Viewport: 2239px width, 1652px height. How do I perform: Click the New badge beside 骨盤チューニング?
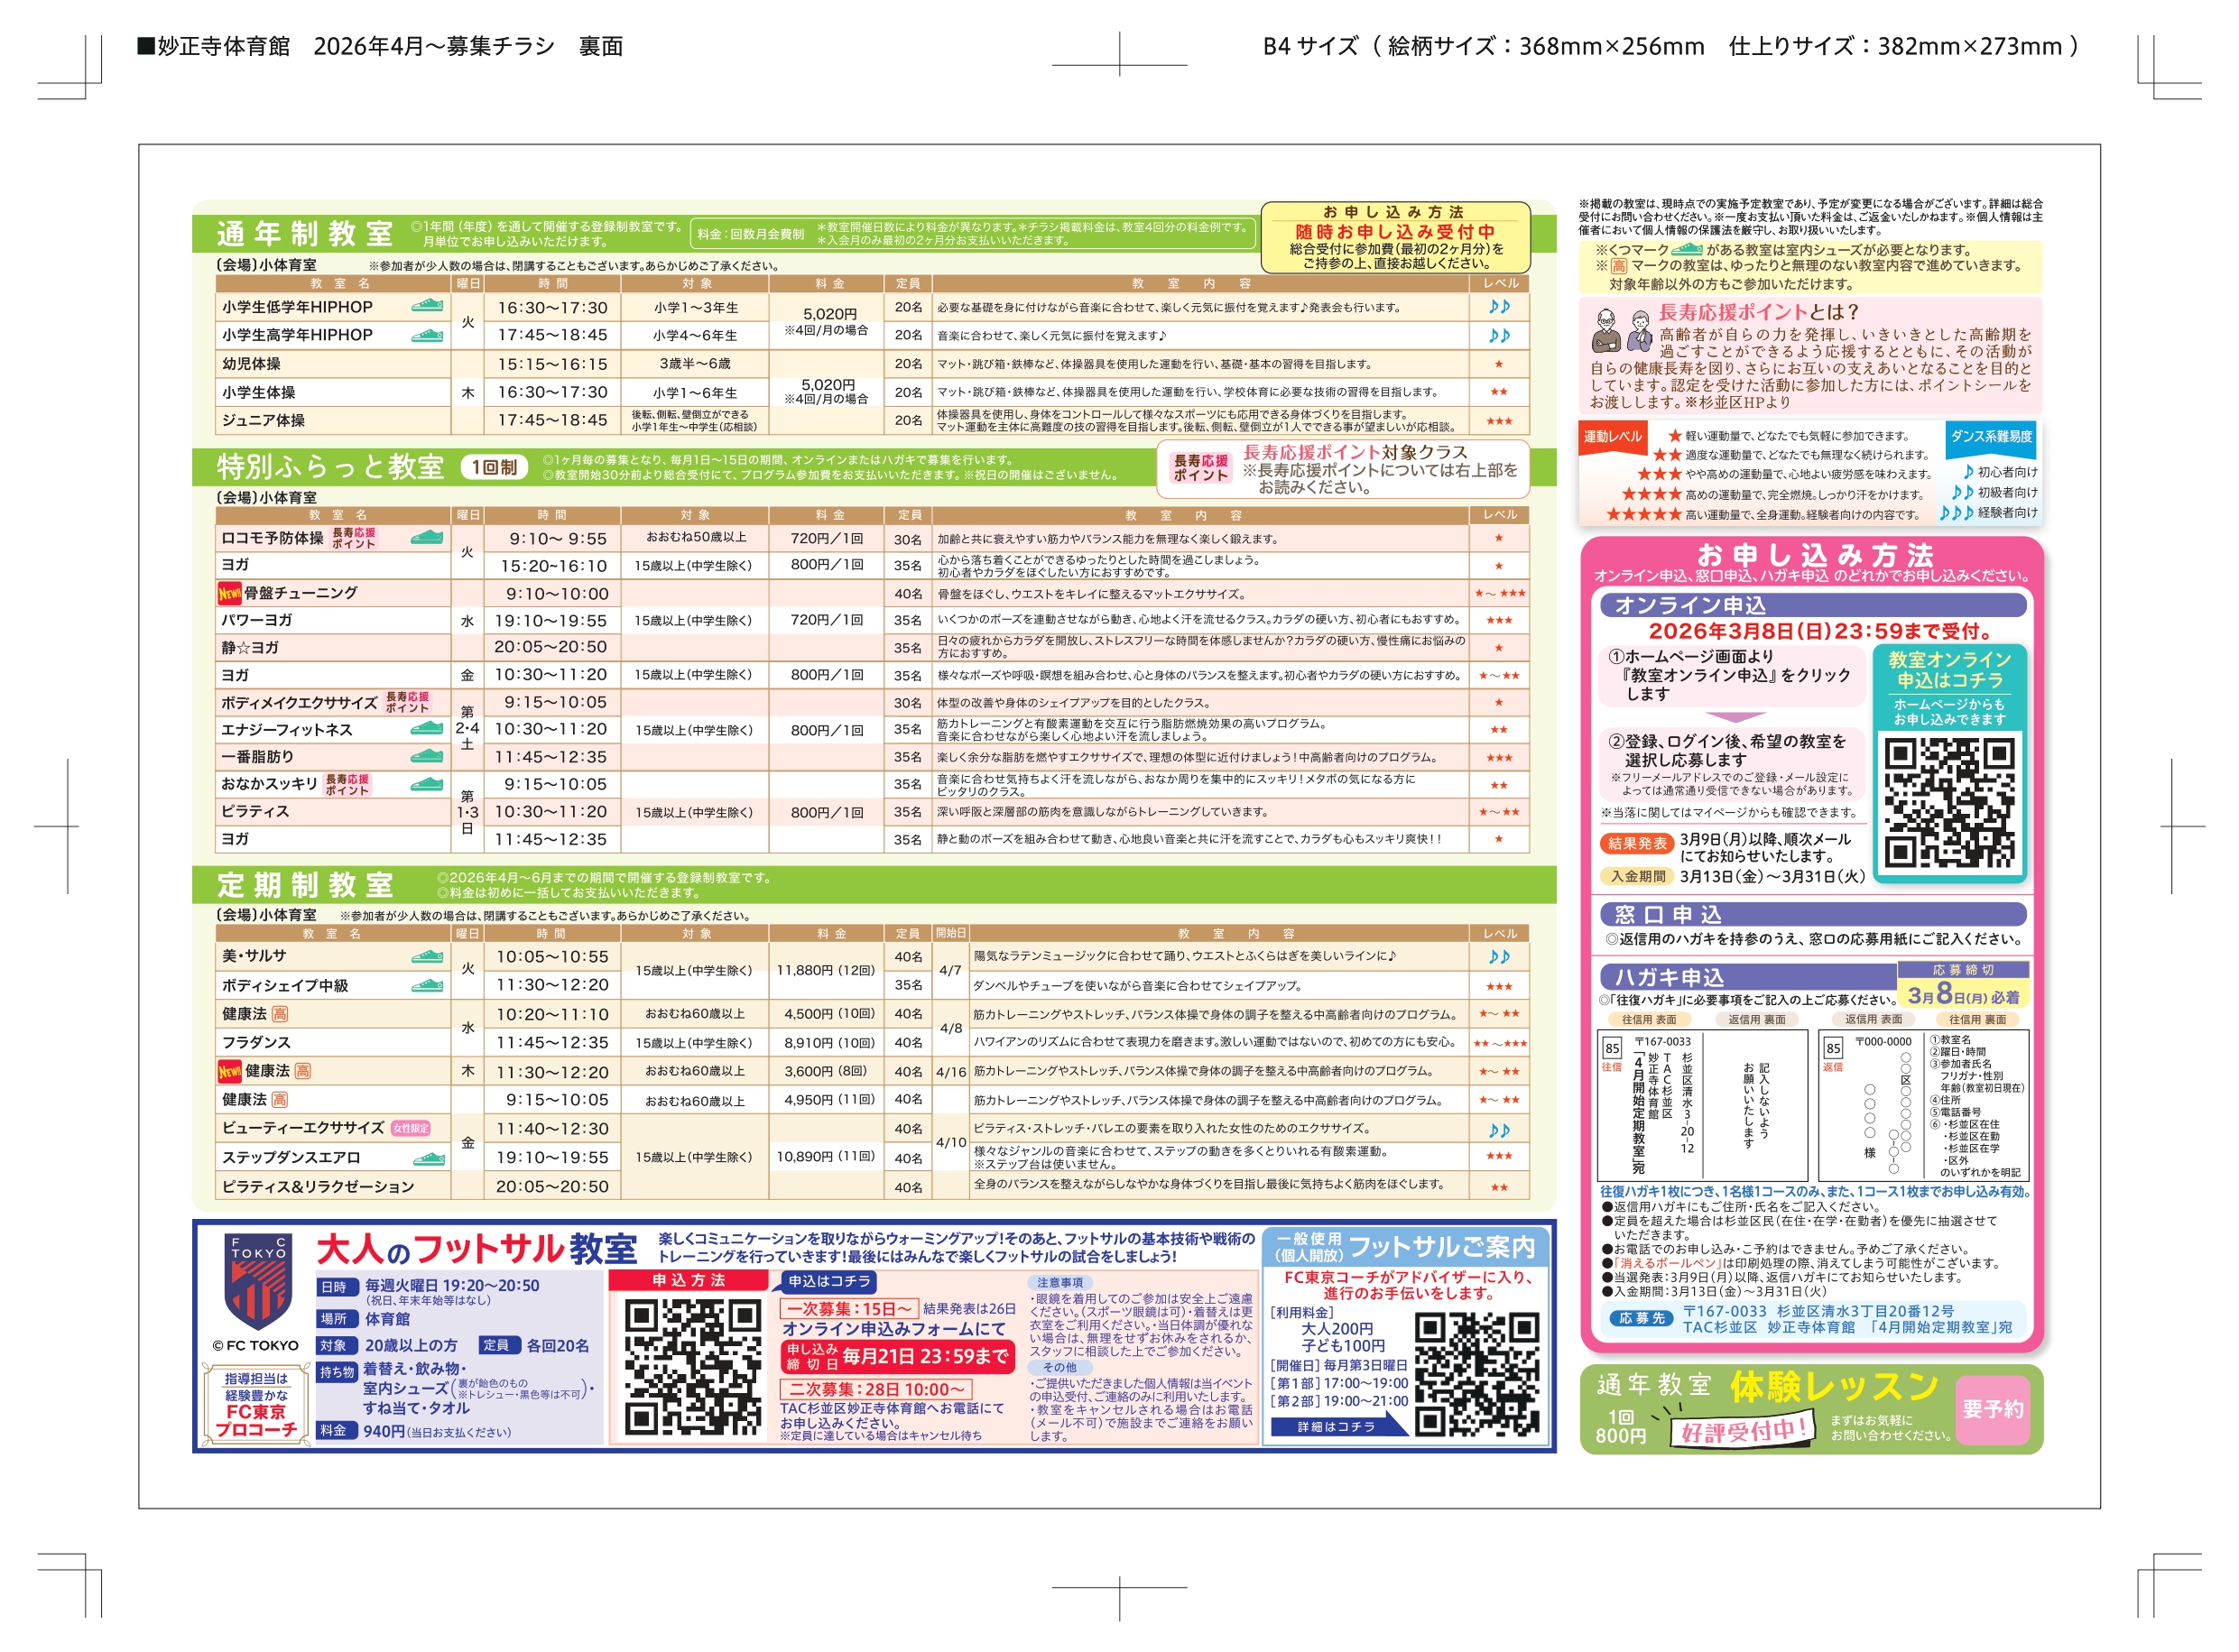[x=229, y=593]
